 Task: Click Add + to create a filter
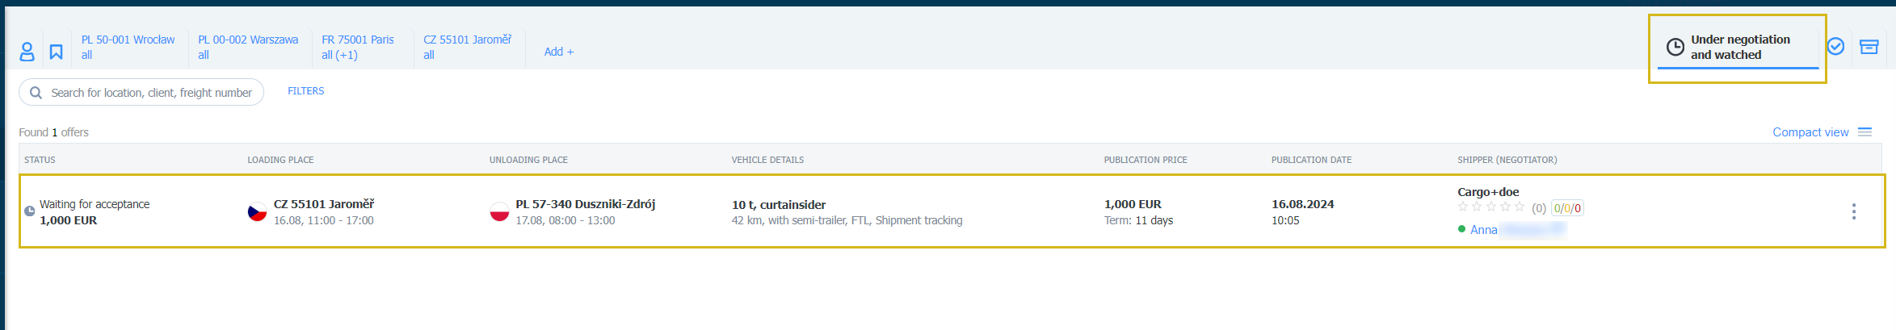click(x=559, y=52)
